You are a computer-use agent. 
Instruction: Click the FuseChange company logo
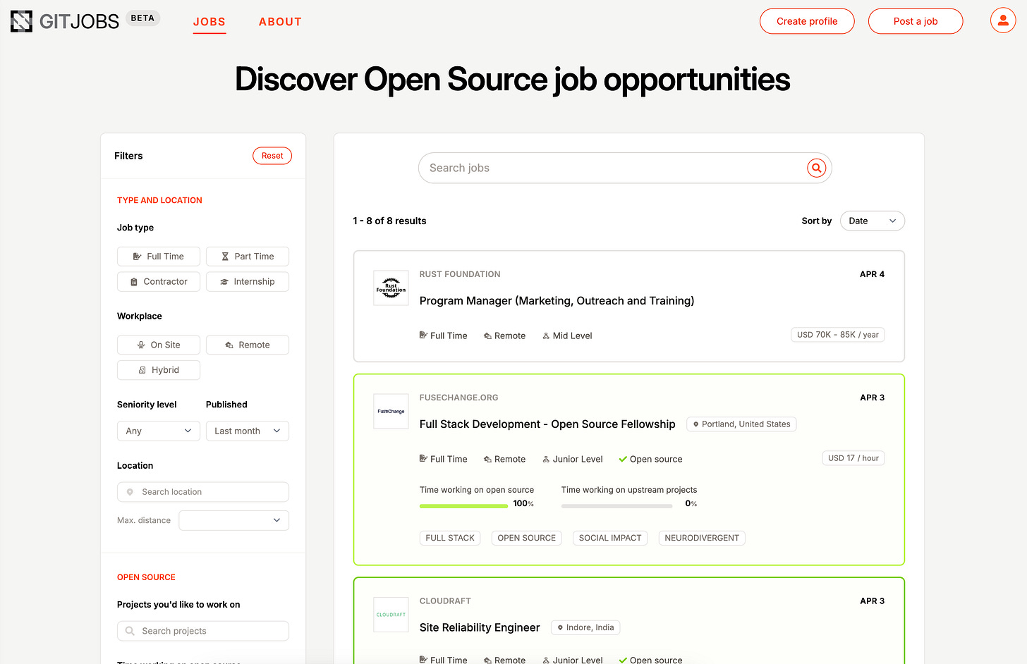pos(391,412)
